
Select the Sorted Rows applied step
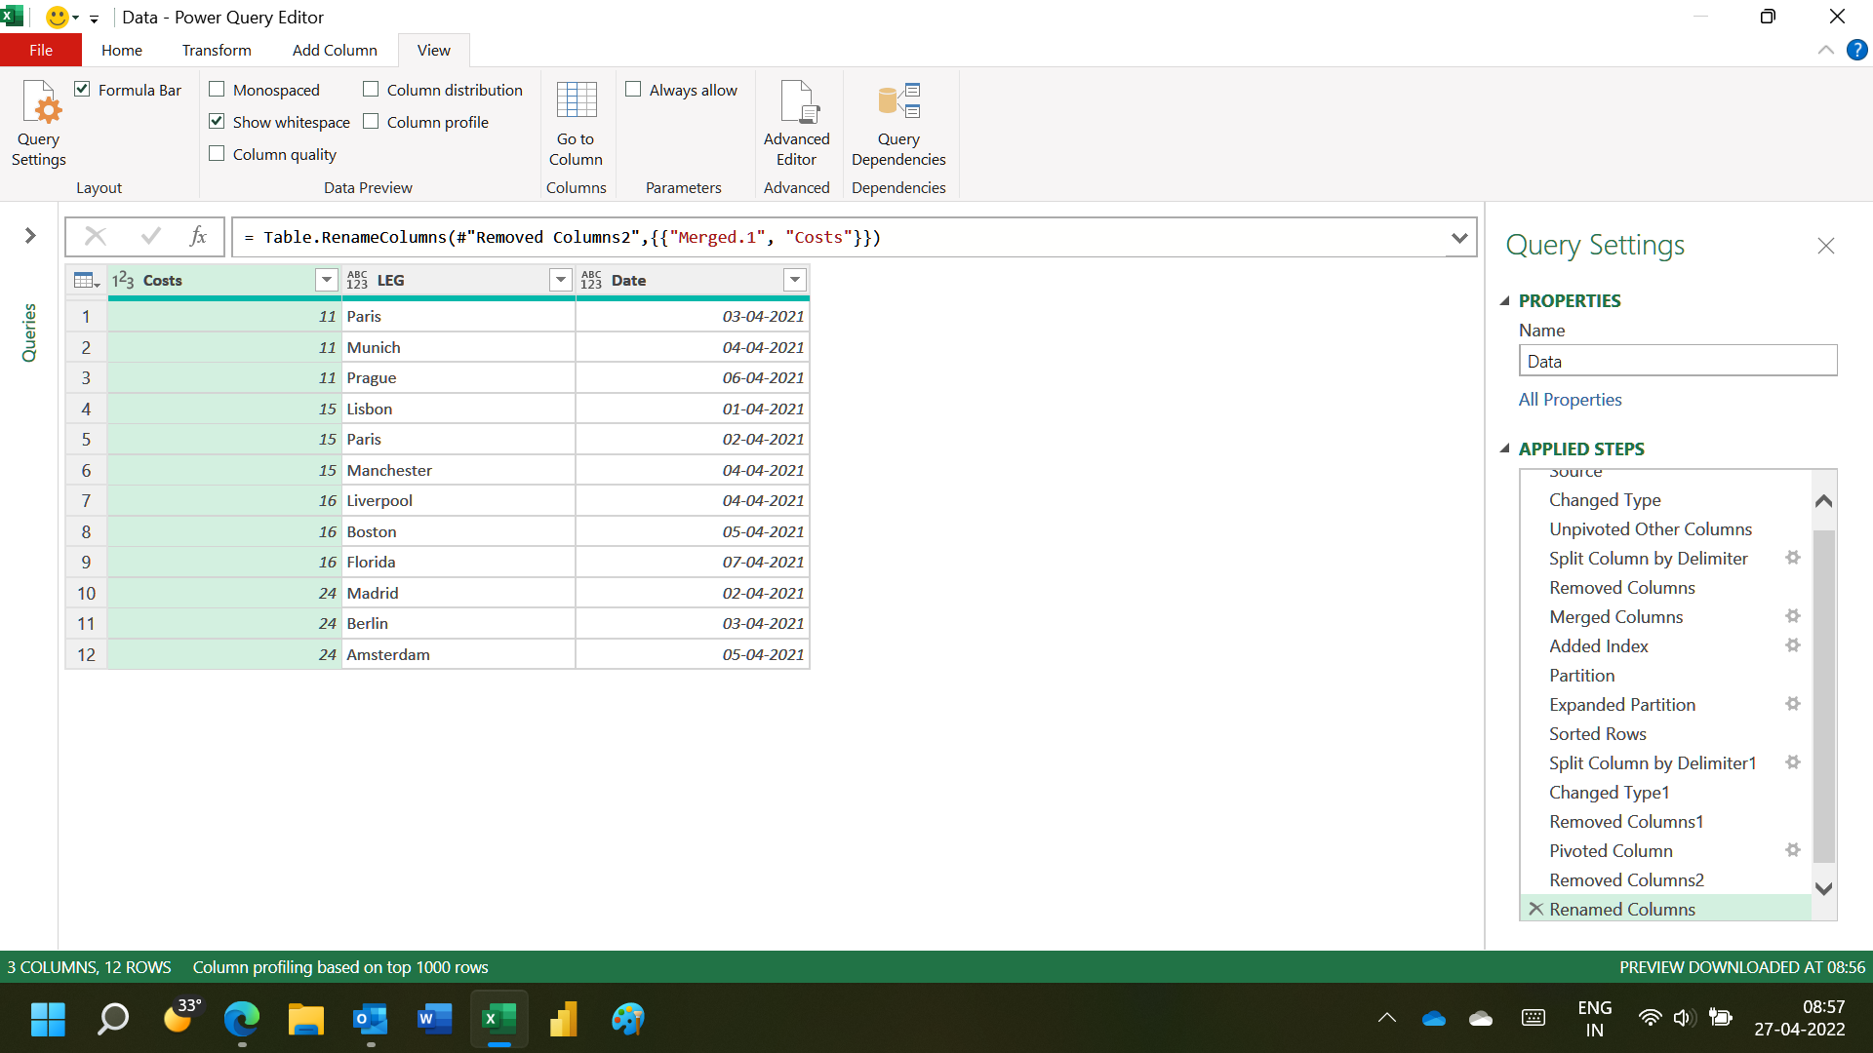[x=1598, y=733]
